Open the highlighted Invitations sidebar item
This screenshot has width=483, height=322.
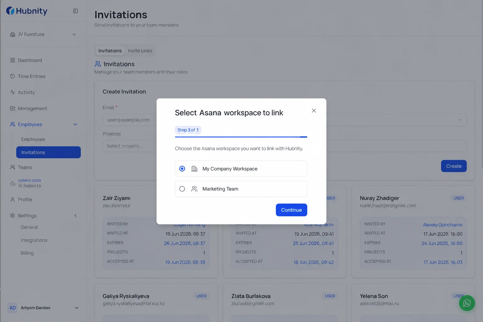[x=48, y=152]
